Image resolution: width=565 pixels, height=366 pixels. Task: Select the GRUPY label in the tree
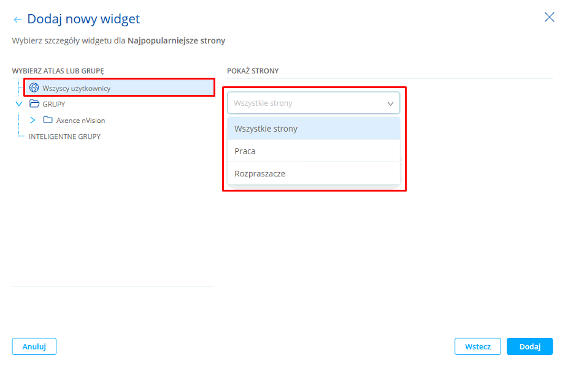pyautogui.click(x=54, y=105)
